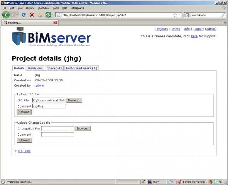The image size is (228, 185).
Task: Click the orange icon right of the error indicator
Action: (x=211, y=182)
